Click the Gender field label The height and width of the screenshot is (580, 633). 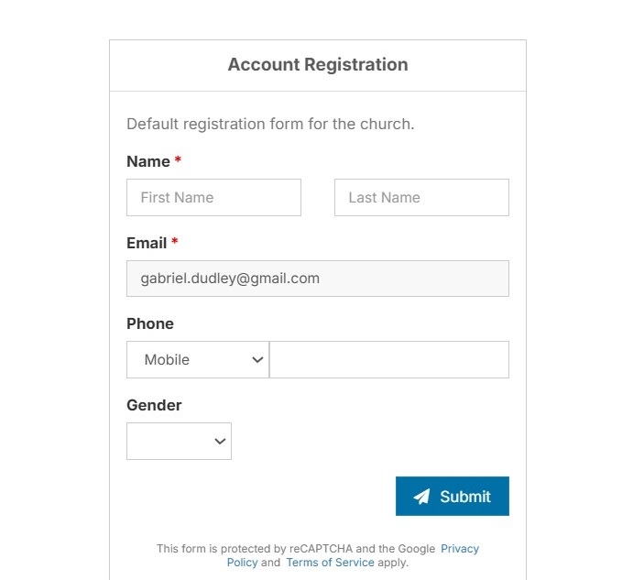tap(154, 405)
